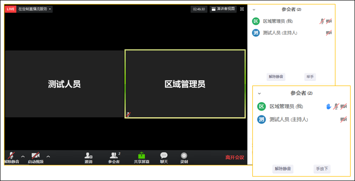Viewport: 355px width, 181px height.
Task: Click the 手放下 lower hand button
Action: click(322, 169)
